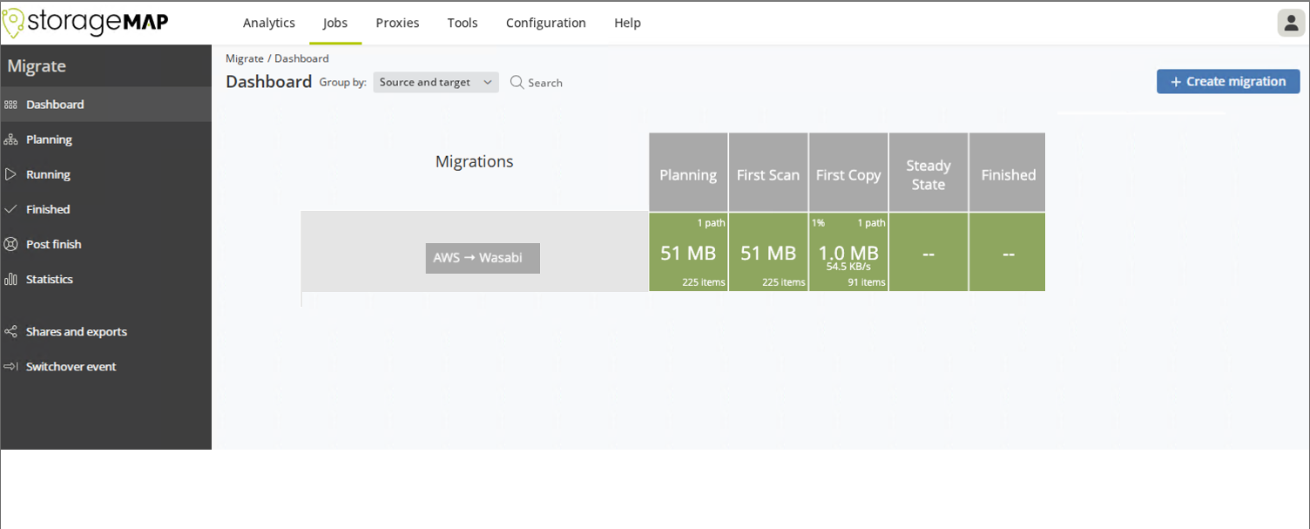This screenshot has height=529, width=1310.
Task: Click the First Copy cell showing 1.0 MB
Action: [x=848, y=252]
